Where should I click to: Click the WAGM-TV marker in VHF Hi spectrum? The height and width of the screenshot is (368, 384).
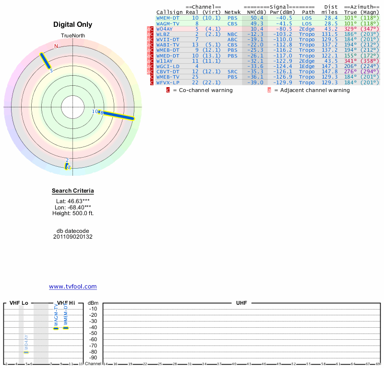[x=56, y=328]
